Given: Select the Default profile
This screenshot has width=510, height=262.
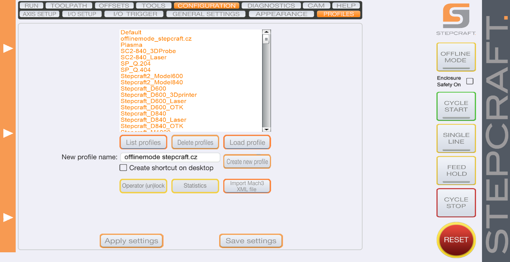Looking at the screenshot, I should [131, 32].
